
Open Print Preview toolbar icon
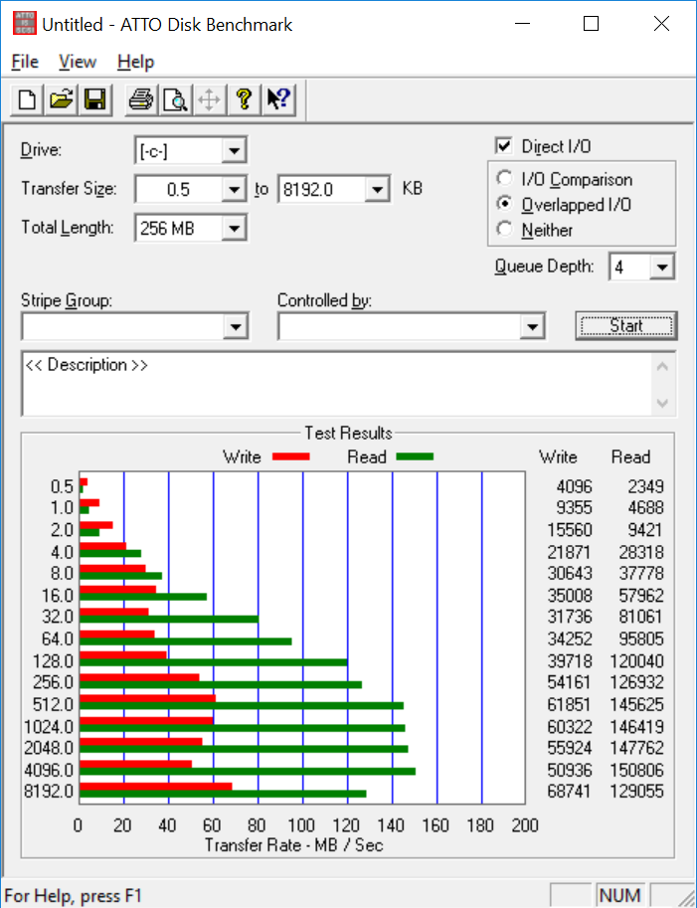[x=175, y=99]
